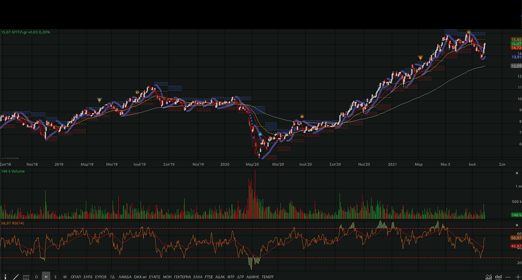Image resolution: width=522 pixels, height=280 pixels.
Task: Switch to the ΛΑΜΔΑ symbol tab
Action: click(125, 277)
